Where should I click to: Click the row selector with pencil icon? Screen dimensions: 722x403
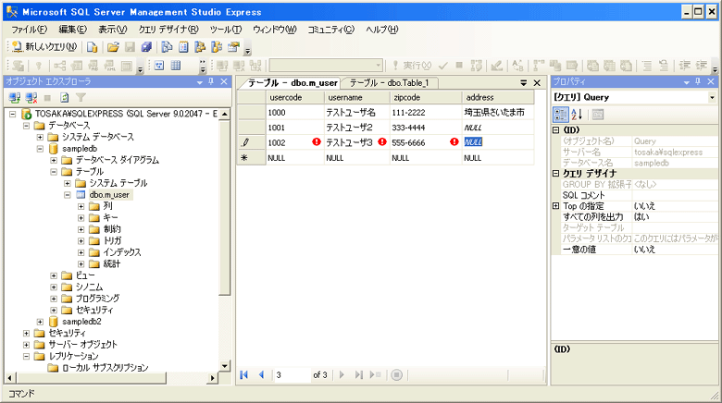[x=252, y=142]
